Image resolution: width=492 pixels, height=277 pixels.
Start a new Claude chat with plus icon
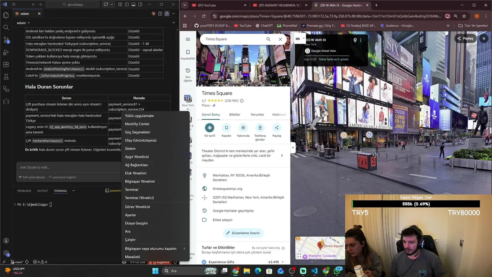(x=173, y=23)
